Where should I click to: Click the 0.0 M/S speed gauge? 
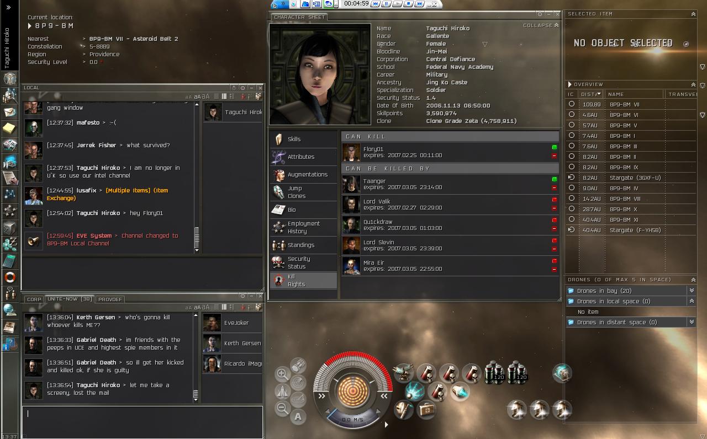point(352,420)
